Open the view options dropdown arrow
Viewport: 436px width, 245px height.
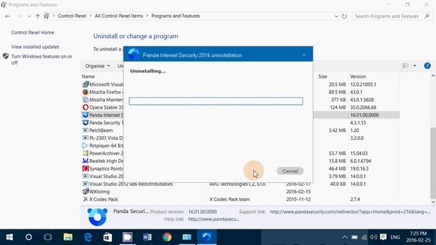click(415, 66)
